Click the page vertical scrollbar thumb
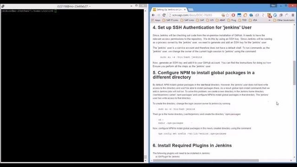The image size is (297, 167). coord(294,73)
